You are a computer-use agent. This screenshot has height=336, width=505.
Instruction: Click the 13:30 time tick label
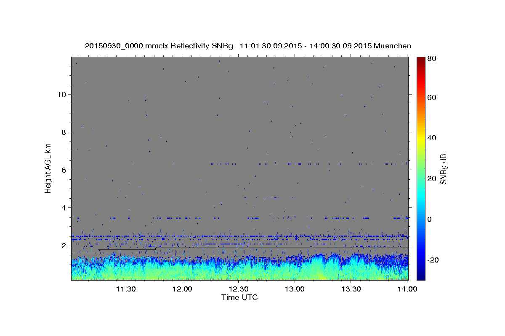(351, 289)
